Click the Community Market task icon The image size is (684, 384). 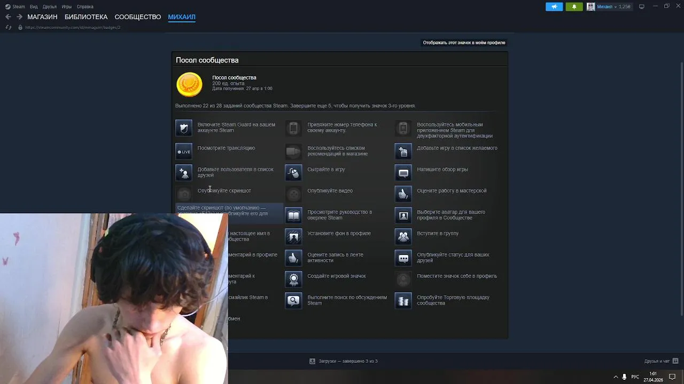tap(403, 301)
